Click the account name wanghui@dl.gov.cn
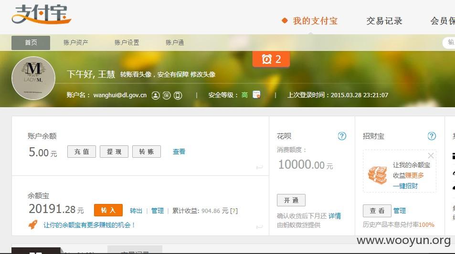This screenshot has width=455, height=254. (120, 95)
